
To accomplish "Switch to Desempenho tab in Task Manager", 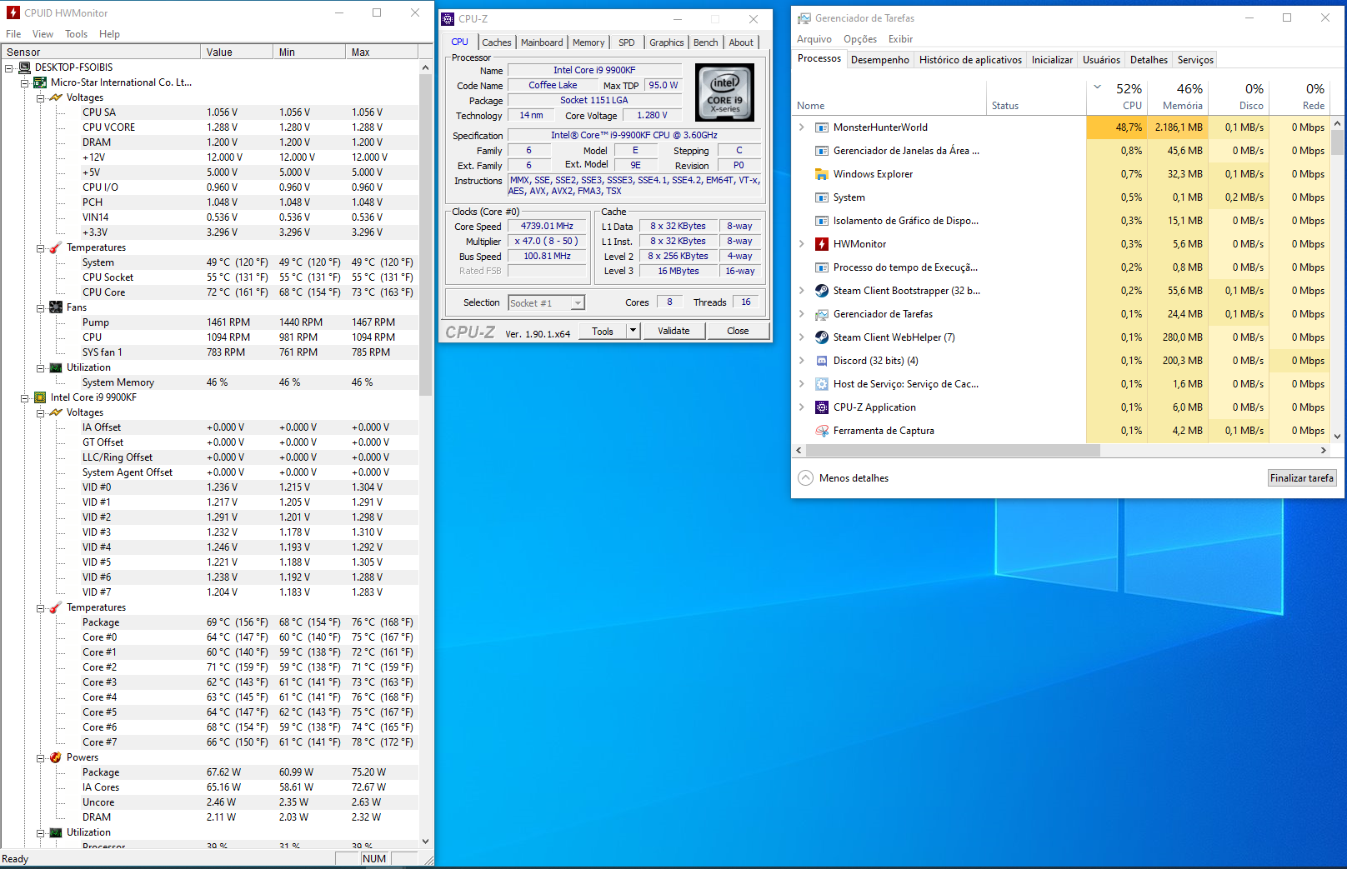I will 880,60.
